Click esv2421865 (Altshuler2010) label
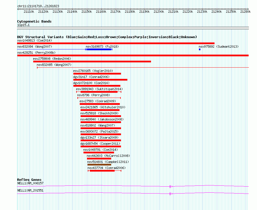This screenshot has height=210, width=257. 103,107
